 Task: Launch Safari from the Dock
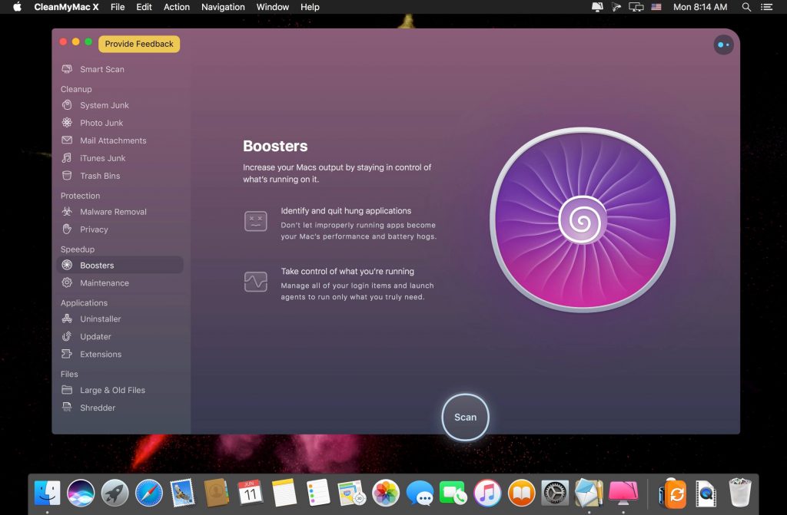click(x=149, y=493)
